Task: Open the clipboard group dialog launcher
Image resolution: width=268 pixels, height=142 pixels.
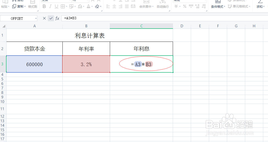Action: 38,11
